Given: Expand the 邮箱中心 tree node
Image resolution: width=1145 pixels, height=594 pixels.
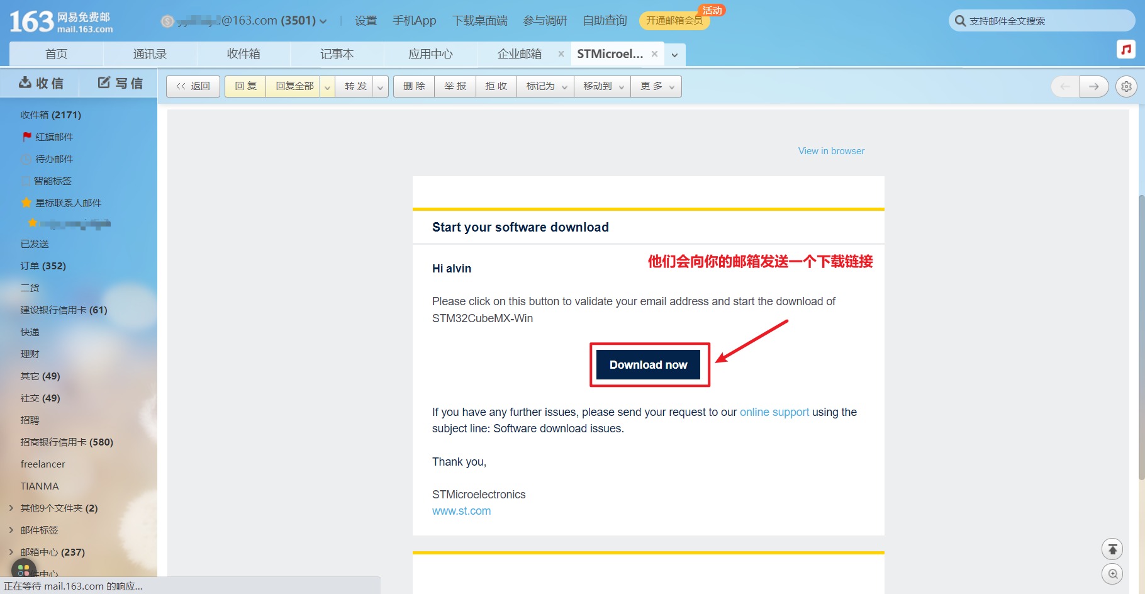Looking at the screenshot, I should click(11, 552).
